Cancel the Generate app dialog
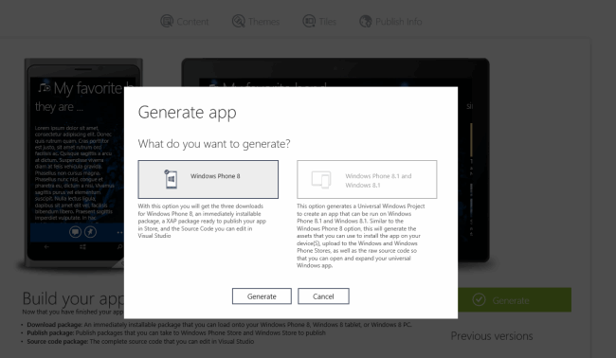 click(323, 296)
